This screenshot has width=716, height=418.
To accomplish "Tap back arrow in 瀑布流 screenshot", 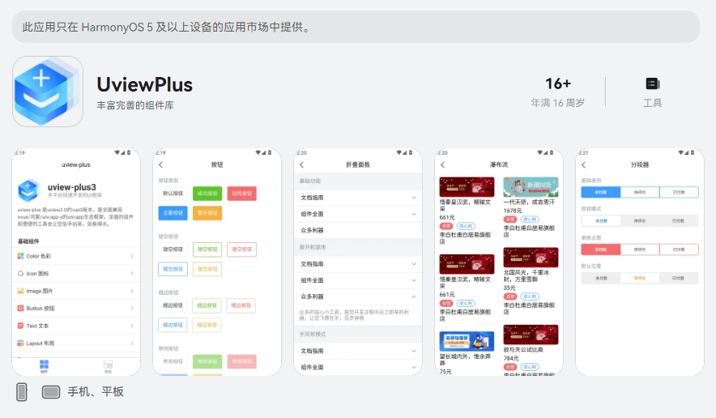I will pos(442,164).
